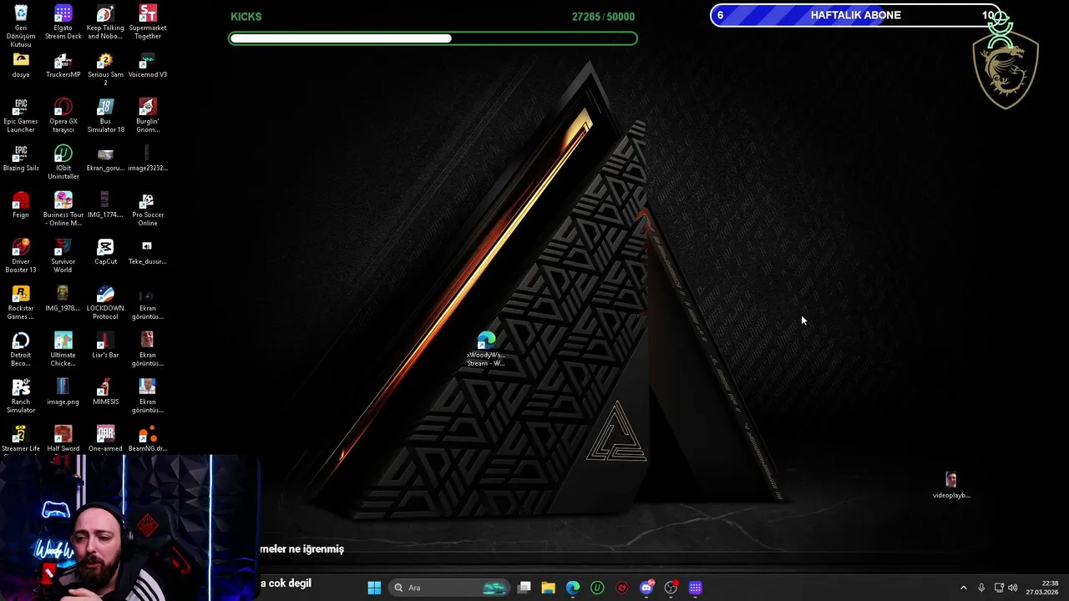The width and height of the screenshot is (1069, 601).
Task: Launch the CapCut video editor shortcut
Action: click(x=105, y=252)
